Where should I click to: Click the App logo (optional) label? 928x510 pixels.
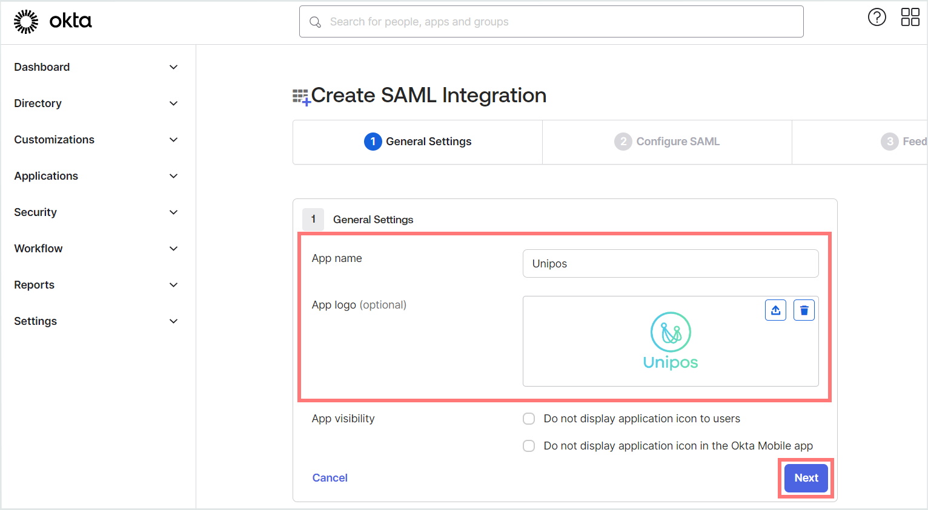click(359, 305)
